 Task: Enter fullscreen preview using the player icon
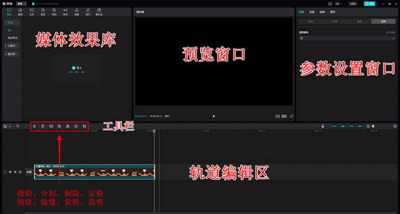pyautogui.click(x=292, y=116)
